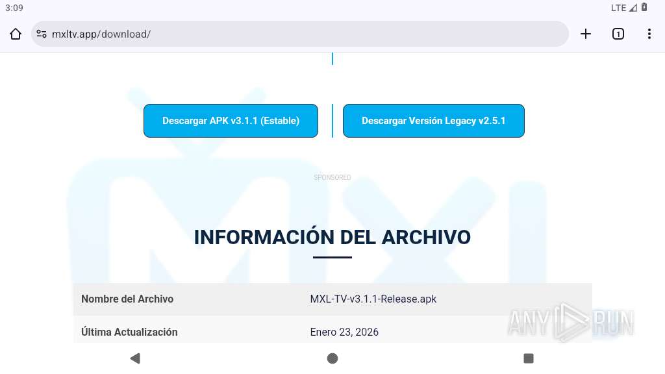The image size is (665, 374).
Task: Select the Enero 23, 2026 date value
Action: [x=344, y=332]
